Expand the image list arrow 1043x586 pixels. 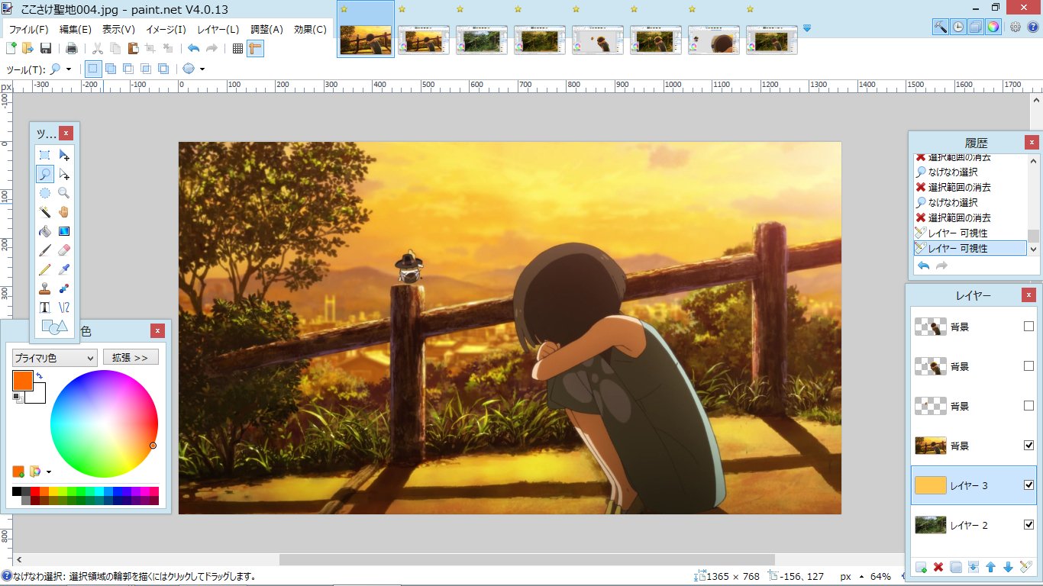(x=806, y=28)
